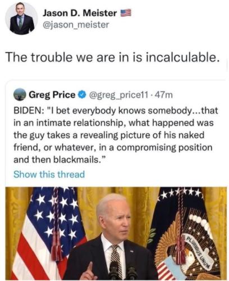The image size is (229, 281).
Task: Open quoted tweet via the BIDEN quote text
Action: click(116, 135)
